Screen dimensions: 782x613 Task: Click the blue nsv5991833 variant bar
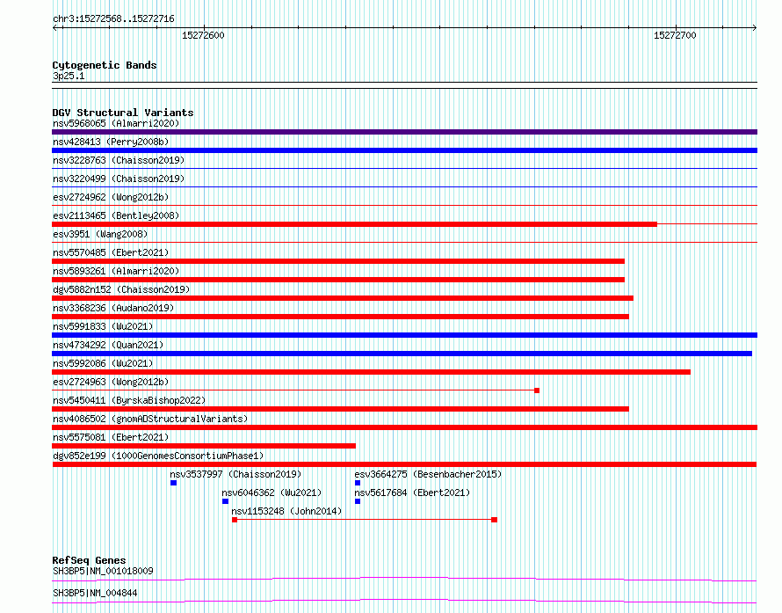[404, 335]
